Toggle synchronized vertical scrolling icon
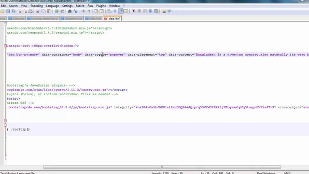This screenshot has width=309, height=174. [x=96, y=11]
